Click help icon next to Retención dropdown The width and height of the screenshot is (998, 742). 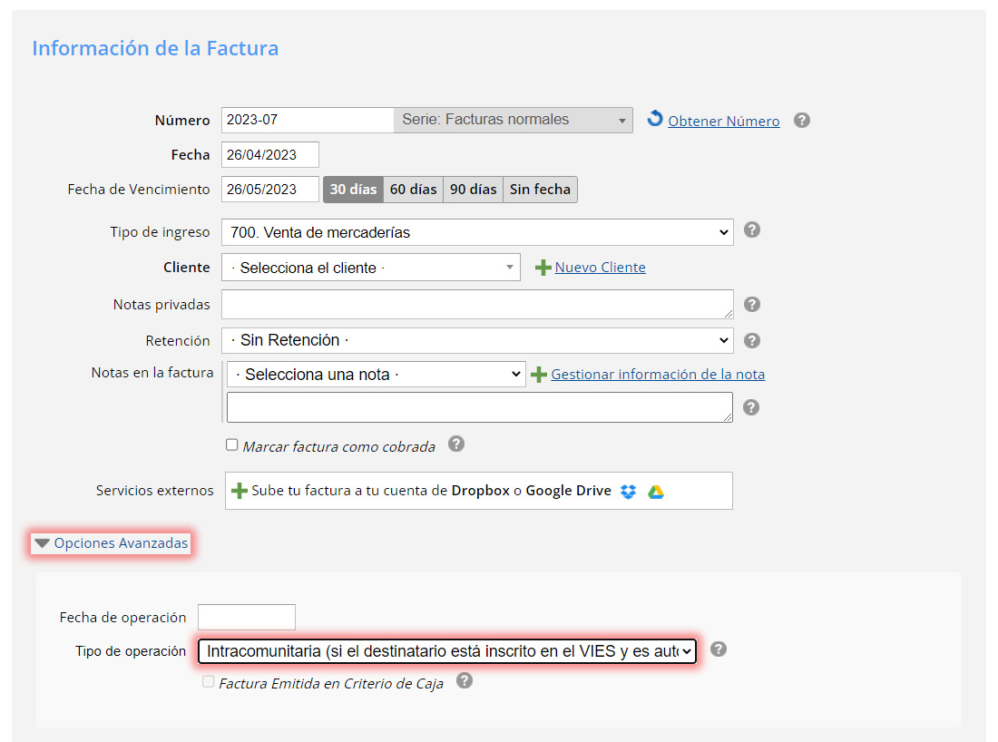[751, 341]
